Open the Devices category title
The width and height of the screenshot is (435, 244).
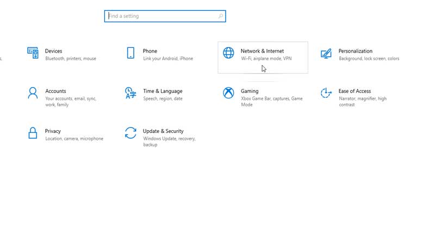pos(53,51)
